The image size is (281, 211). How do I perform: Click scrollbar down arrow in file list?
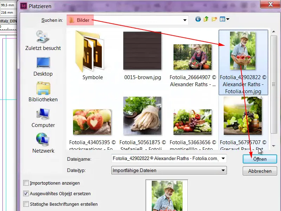coord(274,146)
